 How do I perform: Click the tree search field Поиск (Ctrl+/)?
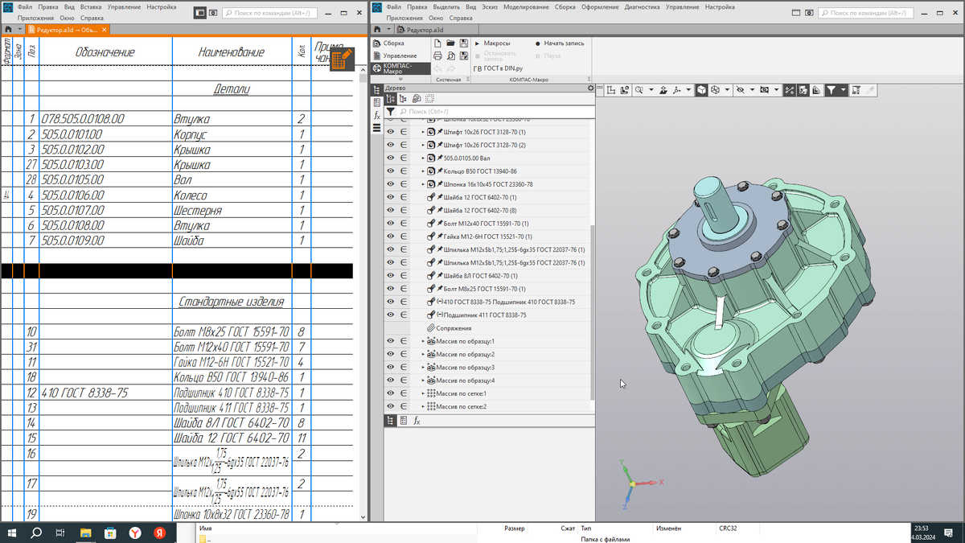tap(495, 112)
